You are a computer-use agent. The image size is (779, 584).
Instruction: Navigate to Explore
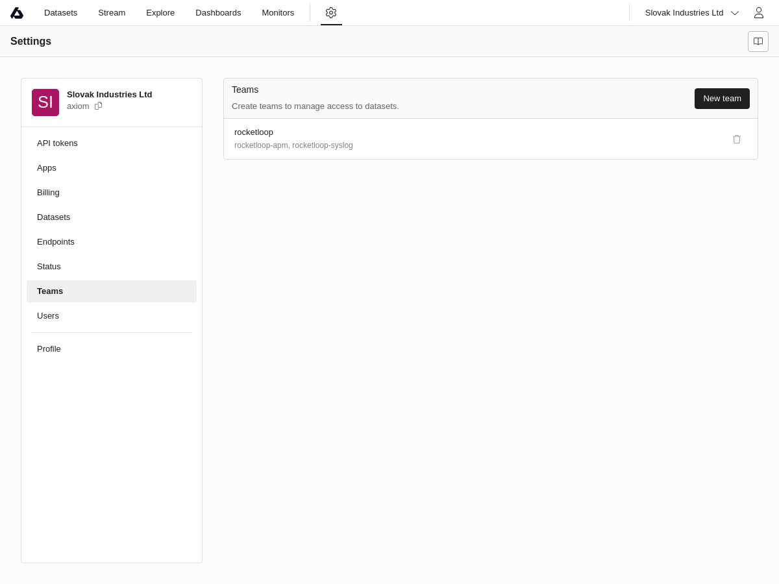[160, 13]
